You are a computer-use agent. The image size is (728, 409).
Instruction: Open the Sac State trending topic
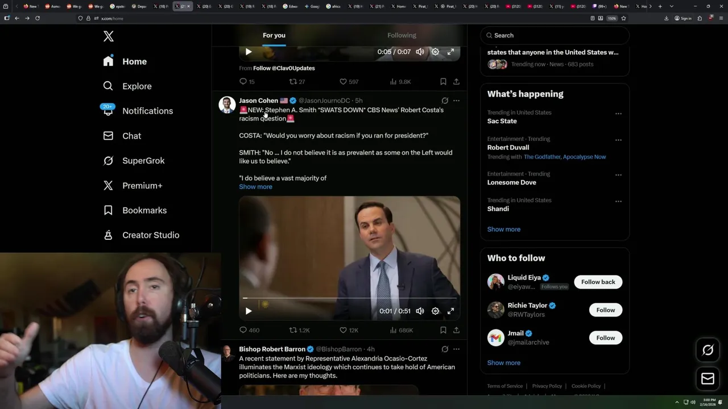point(502,121)
